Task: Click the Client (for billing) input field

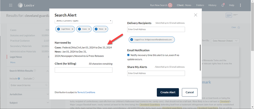Action: click(x=83, y=70)
